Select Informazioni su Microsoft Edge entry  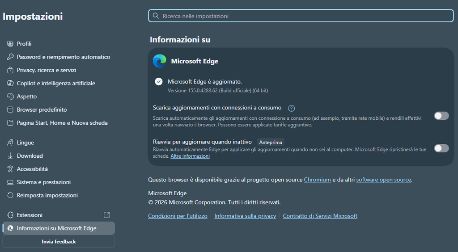(59, 228)
